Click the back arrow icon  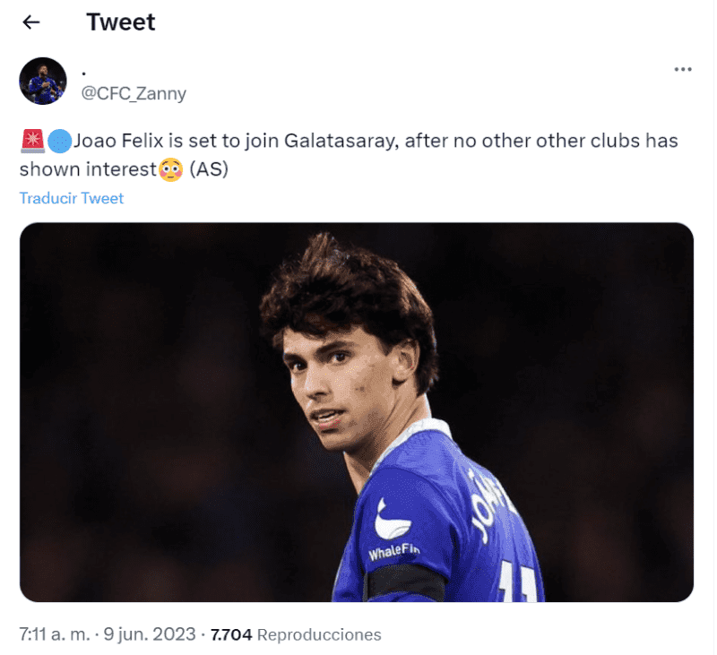click(x=31, y=22)
